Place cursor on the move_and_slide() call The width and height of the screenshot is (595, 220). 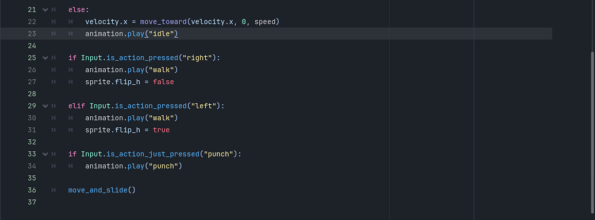(x=102, y=190)
